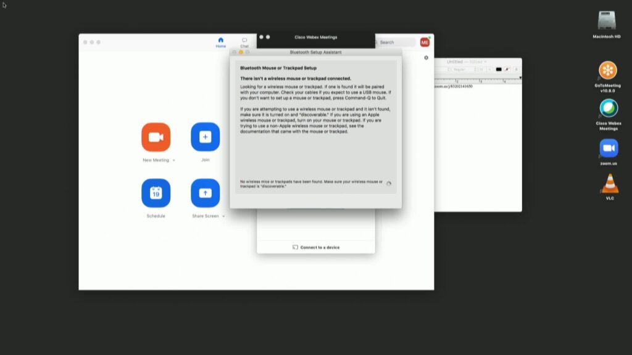This screenshot has height=355, width=632.
Task: Minimize the Bluetooth Setup Assistant window
Action: pos(241,52)
